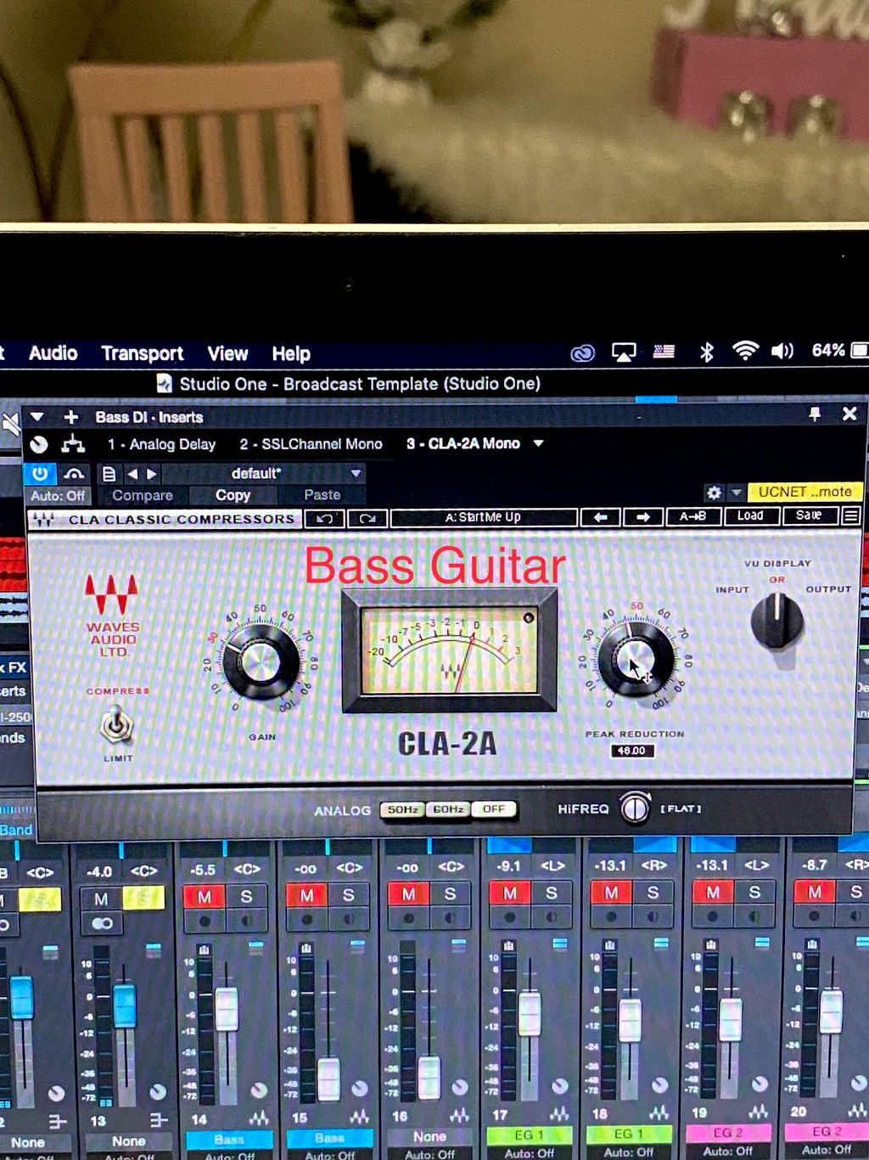Click the record arm dot on channel 14
Image resolution: width=869 pixels, height=1160 pixels.
tap(205, 921)
